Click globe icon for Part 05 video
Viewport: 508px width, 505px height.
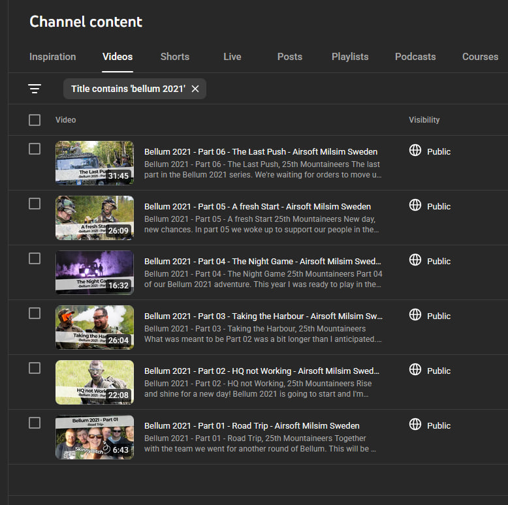tap(415, 206)
